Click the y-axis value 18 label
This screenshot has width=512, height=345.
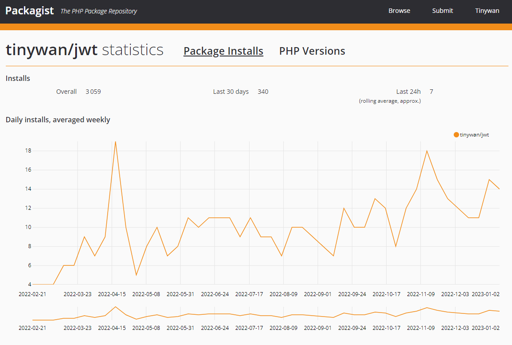tap(28, 151)
